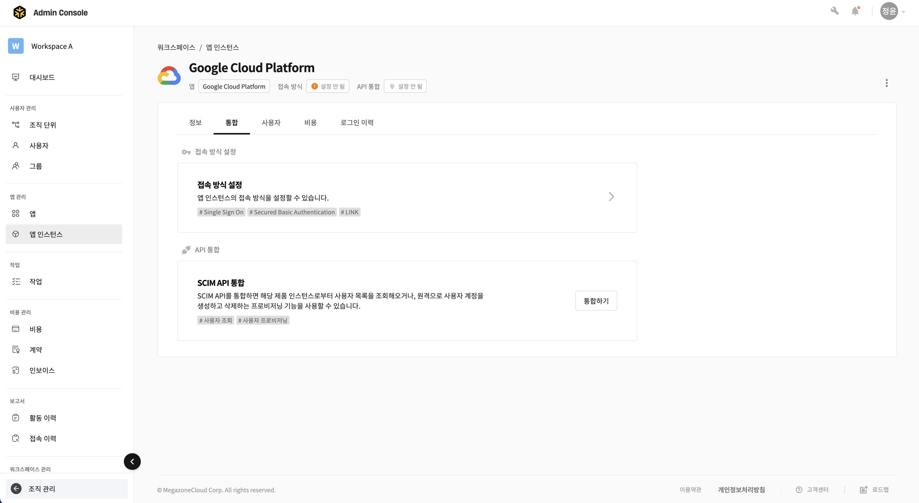
Task: Open 그룹 in the sidebar
Action: click(64, 166)
